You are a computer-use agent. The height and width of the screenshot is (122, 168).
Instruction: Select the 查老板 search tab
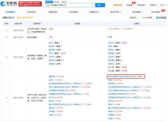56,2
